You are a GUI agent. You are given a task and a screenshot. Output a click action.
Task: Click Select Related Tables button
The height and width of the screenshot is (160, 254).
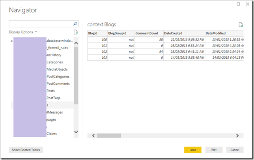(x=26, y=150)
